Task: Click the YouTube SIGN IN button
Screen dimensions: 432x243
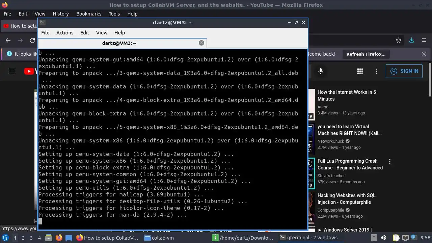Action: pos(404,71)
